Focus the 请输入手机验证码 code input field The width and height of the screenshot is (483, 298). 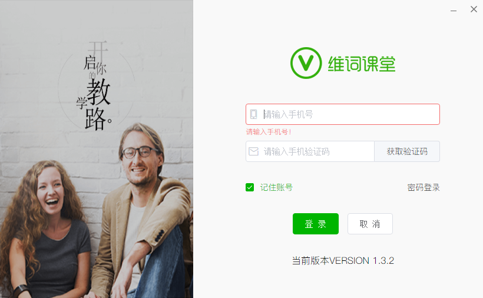pos(310,151)
